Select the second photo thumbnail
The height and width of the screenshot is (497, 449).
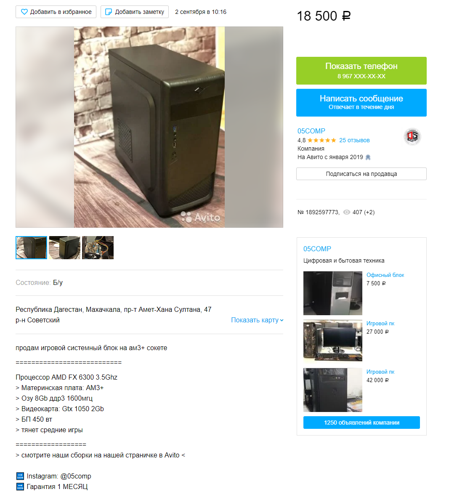[x=65, y=247]
